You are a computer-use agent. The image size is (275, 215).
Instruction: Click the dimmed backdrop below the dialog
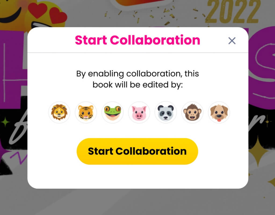tap(137, 202)
